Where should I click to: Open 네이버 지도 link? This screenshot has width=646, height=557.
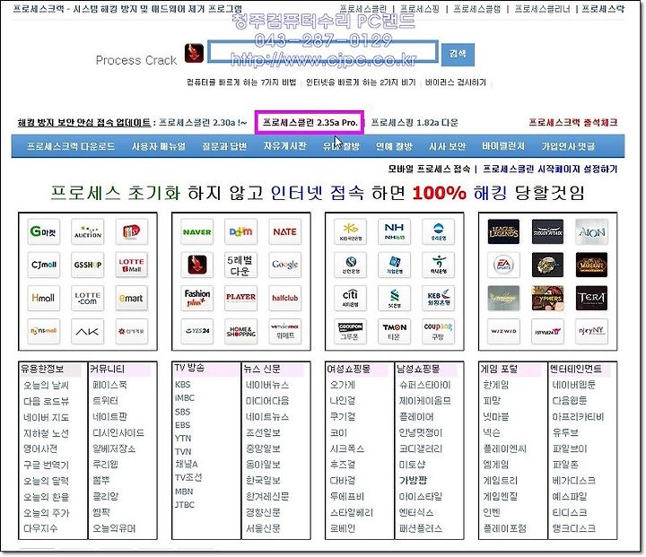[x=46, y=417]
